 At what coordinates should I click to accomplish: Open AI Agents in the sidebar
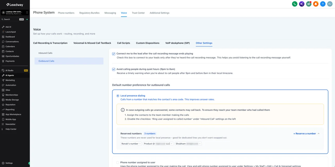click(15, 75)
